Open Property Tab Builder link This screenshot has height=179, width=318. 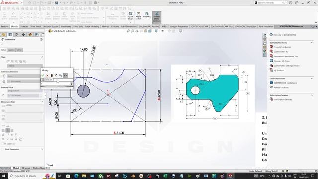[282, 47]
